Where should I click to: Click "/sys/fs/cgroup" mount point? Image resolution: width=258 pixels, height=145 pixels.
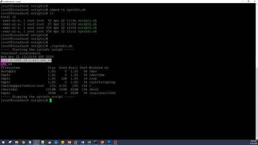click(102, 82)
